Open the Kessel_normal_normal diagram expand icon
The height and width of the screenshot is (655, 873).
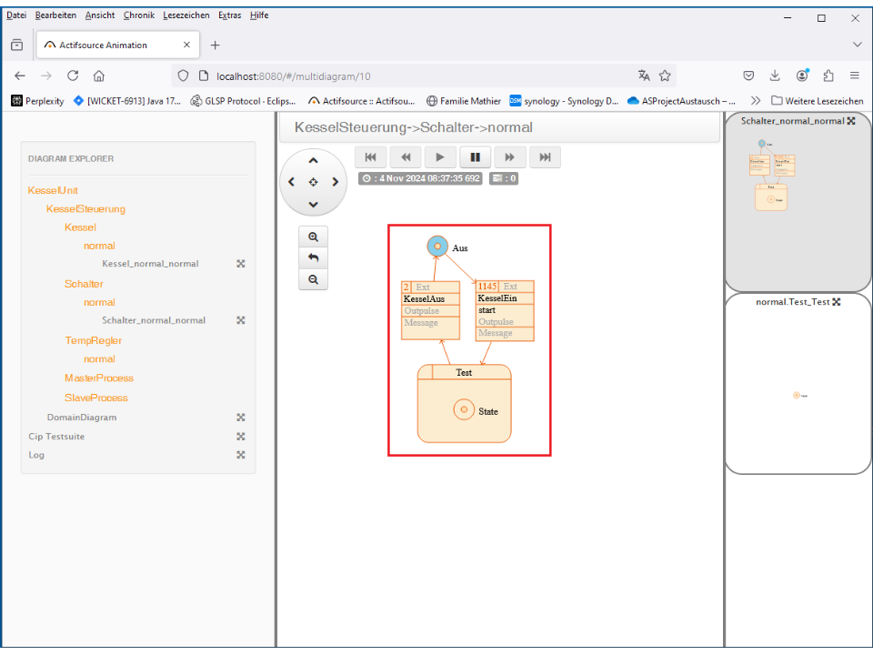241,264
